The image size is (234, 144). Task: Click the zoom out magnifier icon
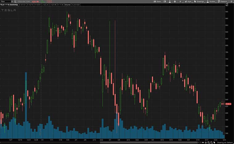(x=211, y=142)
